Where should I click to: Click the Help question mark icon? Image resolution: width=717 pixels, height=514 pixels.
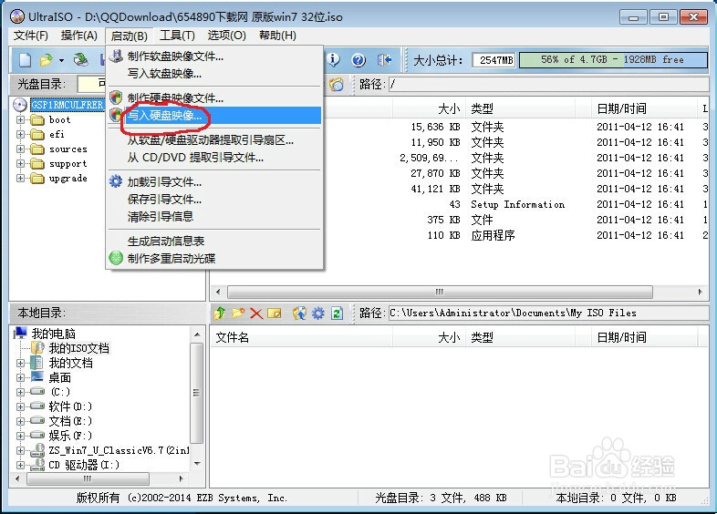coord(358,60)
